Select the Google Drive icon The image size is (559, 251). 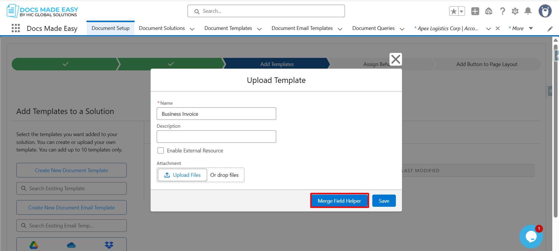pos(34,245)
